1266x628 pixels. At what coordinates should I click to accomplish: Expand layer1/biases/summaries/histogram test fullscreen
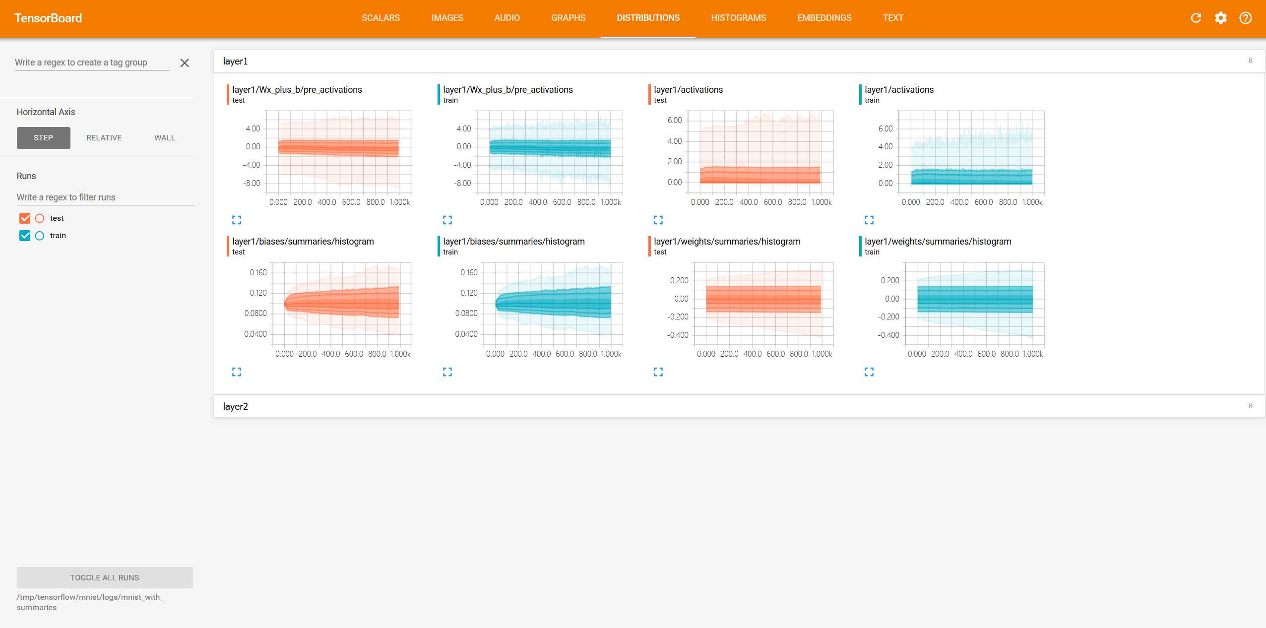(237, 372)
